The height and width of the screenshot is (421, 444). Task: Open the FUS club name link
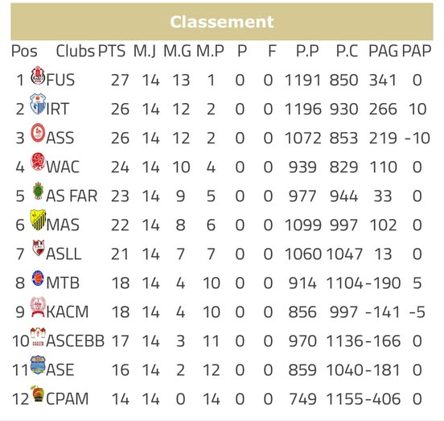pos(60,80)
